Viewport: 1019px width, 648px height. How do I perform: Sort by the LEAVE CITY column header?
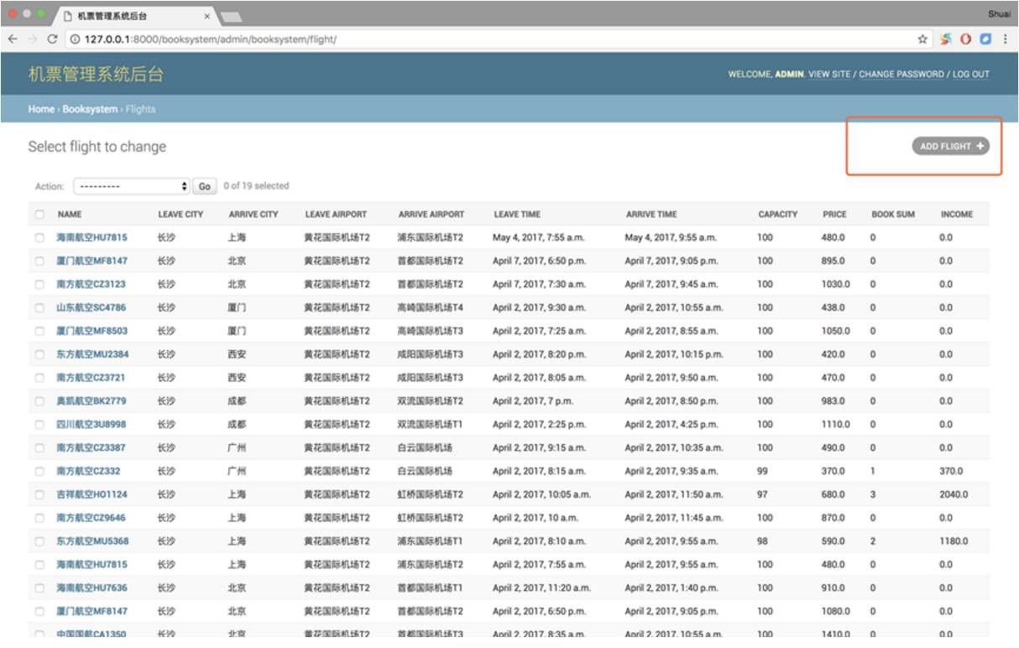click(180, 214)
